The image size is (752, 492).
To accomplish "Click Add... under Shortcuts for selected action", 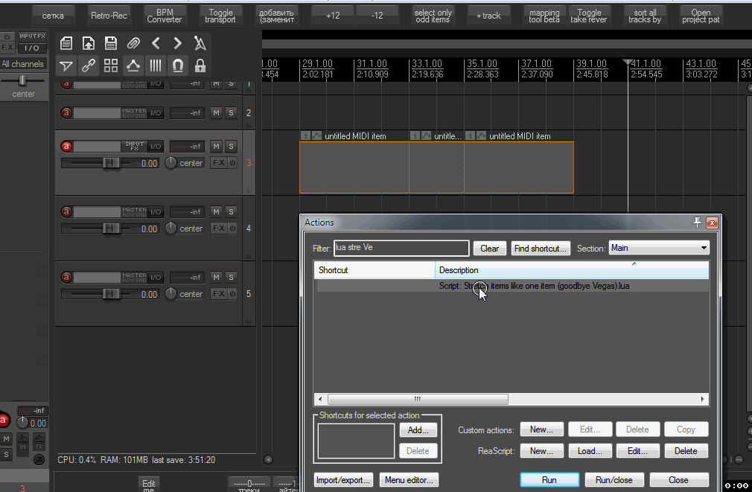I will click(418, 429).
